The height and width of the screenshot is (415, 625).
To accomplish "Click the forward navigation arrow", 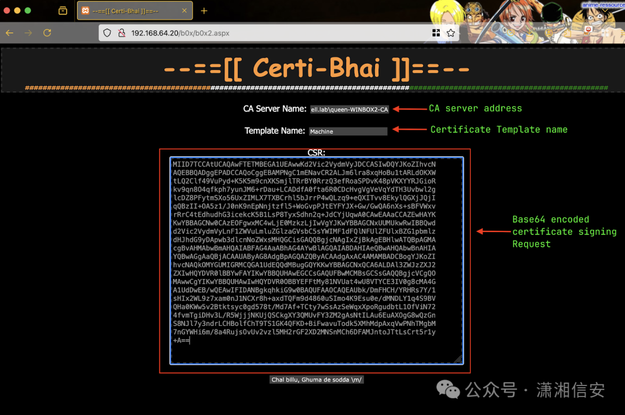I will [28, 33].
